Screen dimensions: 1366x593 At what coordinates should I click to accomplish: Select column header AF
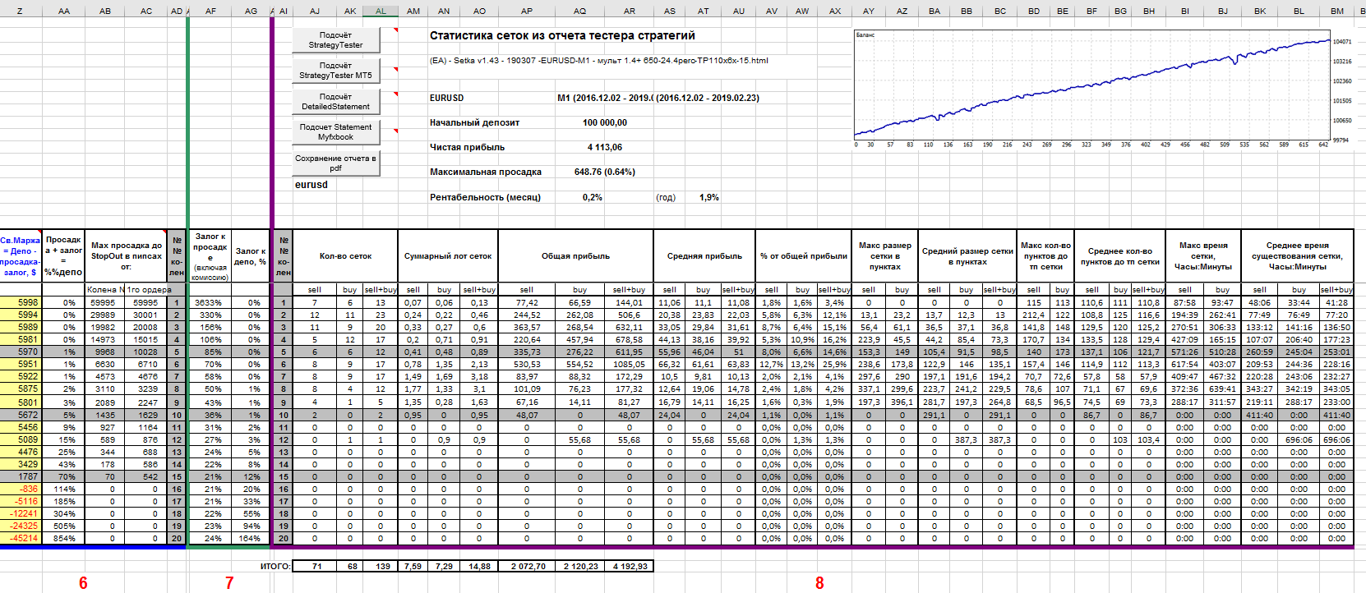click(x=210, y=11)
